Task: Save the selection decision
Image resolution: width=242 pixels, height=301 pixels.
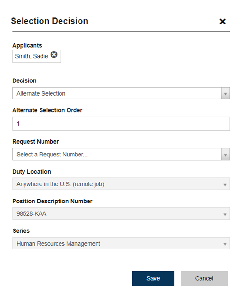Action: click(x=153, y=278)
